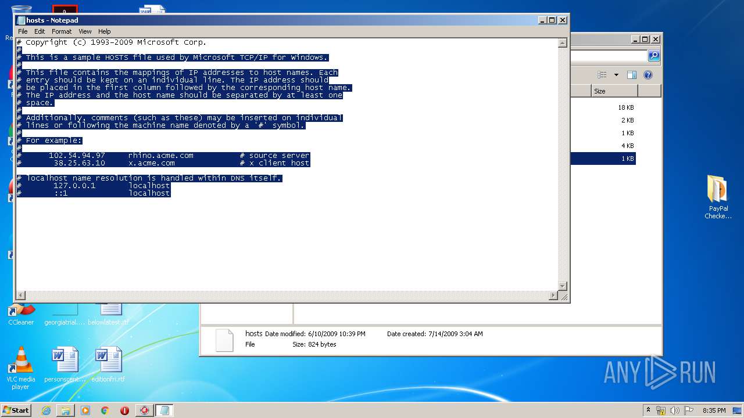This screenshot has height=418, width=744.
Task: Select the georgiatrial desktop file
Action: tap(65, 314)
